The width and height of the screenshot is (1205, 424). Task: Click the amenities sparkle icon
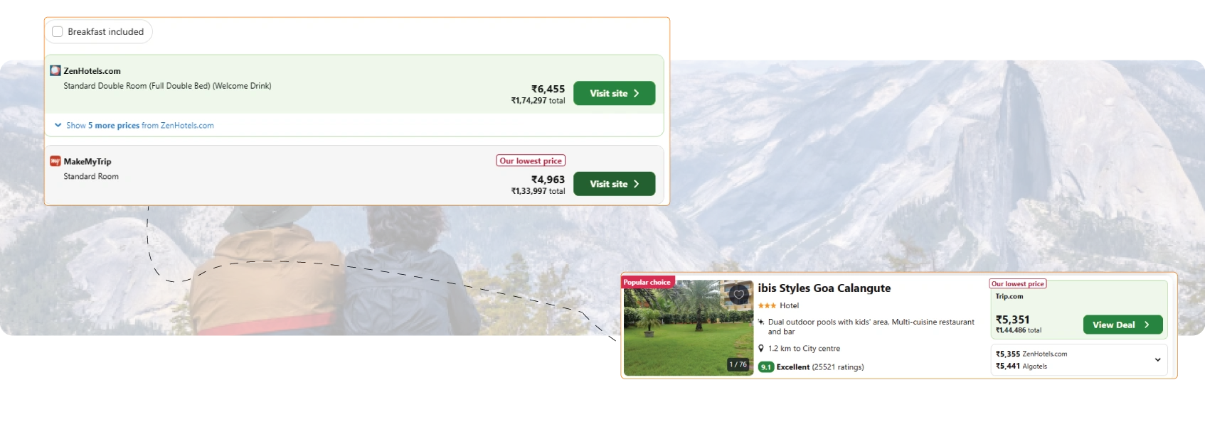click(x=761, y=322)
